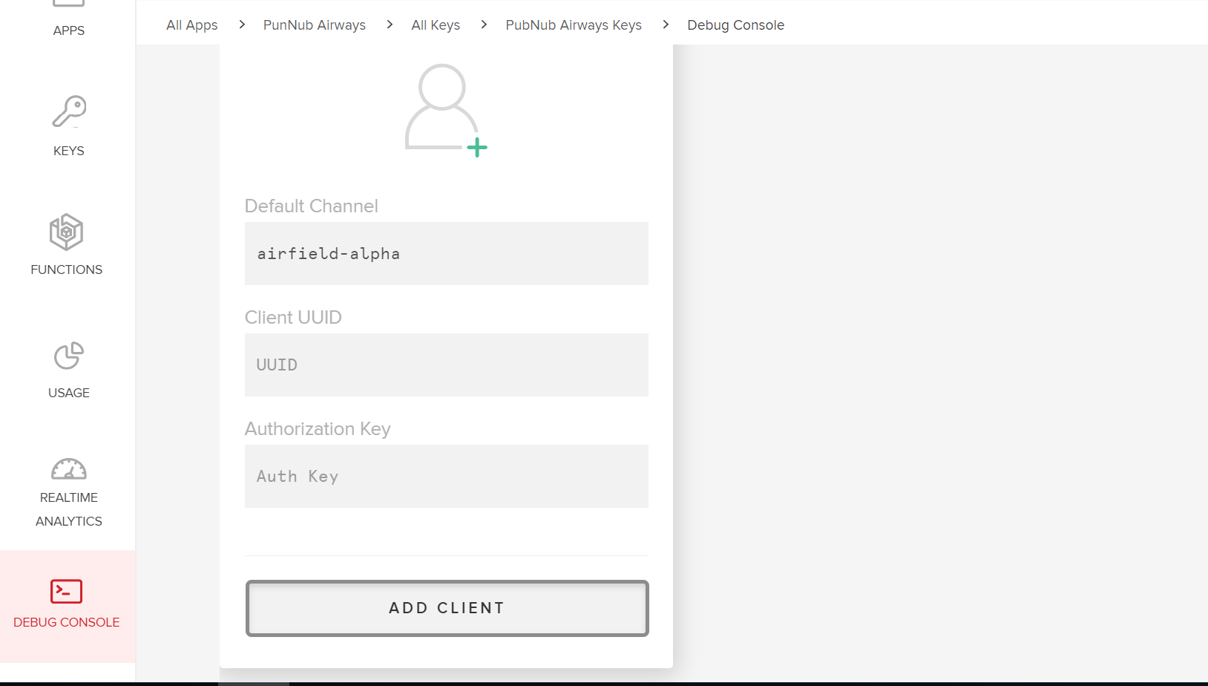Open the Usage pie chart icon
This screenshot has width=1208, height=686.
tap(69, 356)
